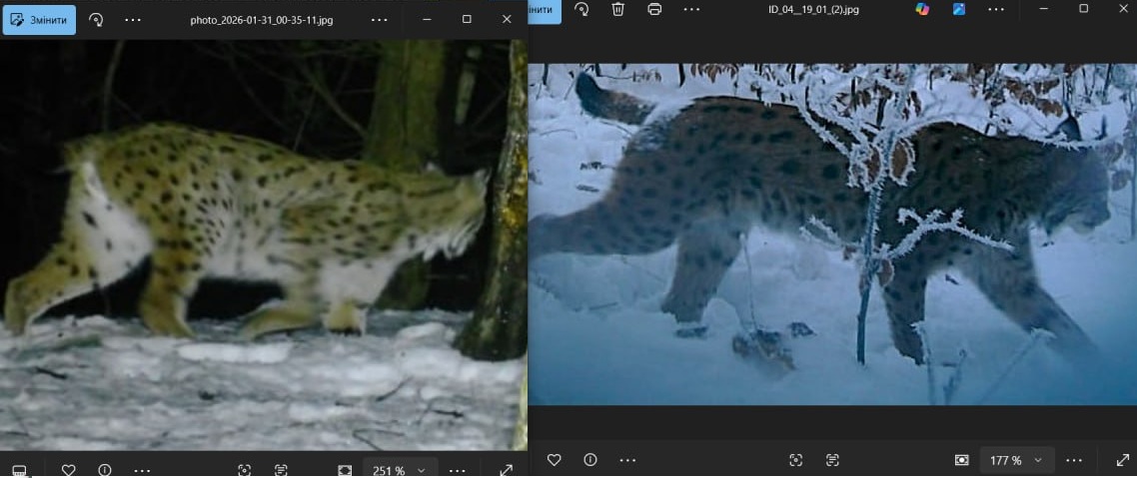Click fit to window icon in right window
The height and width of the screenshot is (478, 1137).
tap(961, 460)
